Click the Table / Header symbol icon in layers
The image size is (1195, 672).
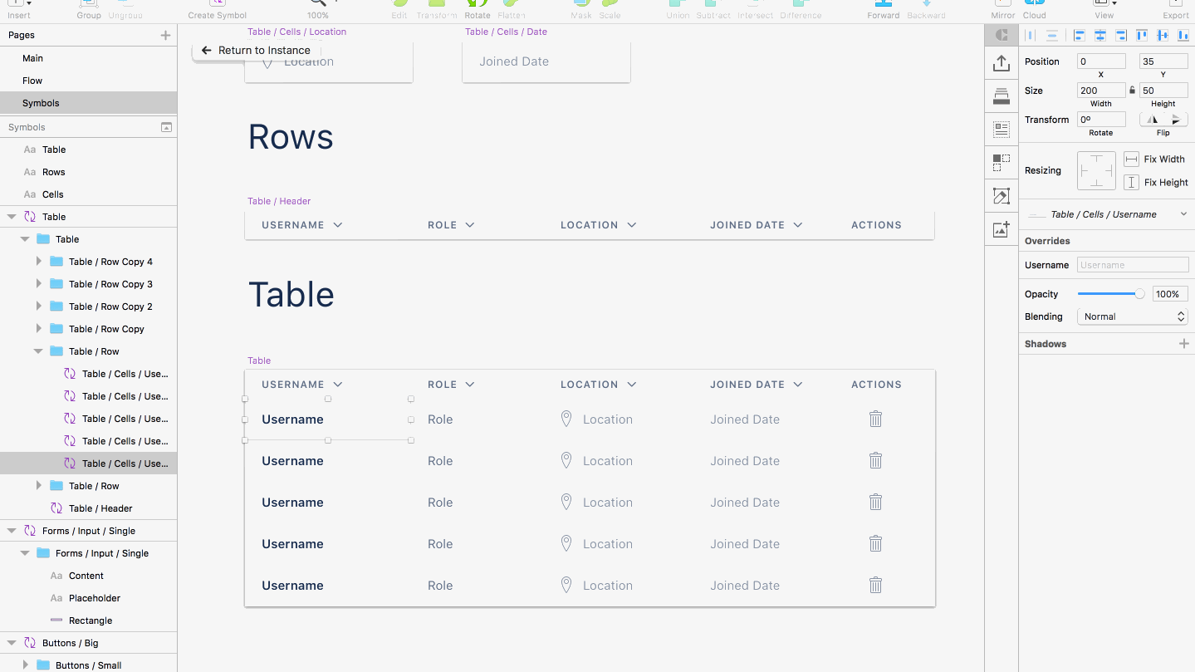click(56, 508)
